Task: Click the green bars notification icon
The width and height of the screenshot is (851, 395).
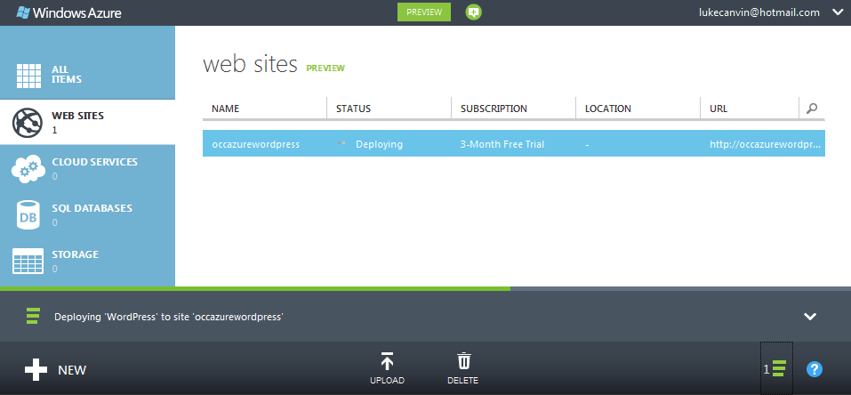Action: [33, 316]
